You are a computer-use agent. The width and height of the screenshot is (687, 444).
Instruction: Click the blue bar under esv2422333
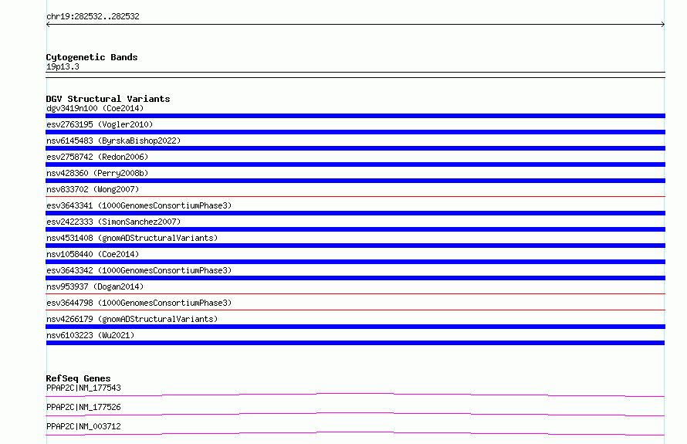[x=355, y=229]
